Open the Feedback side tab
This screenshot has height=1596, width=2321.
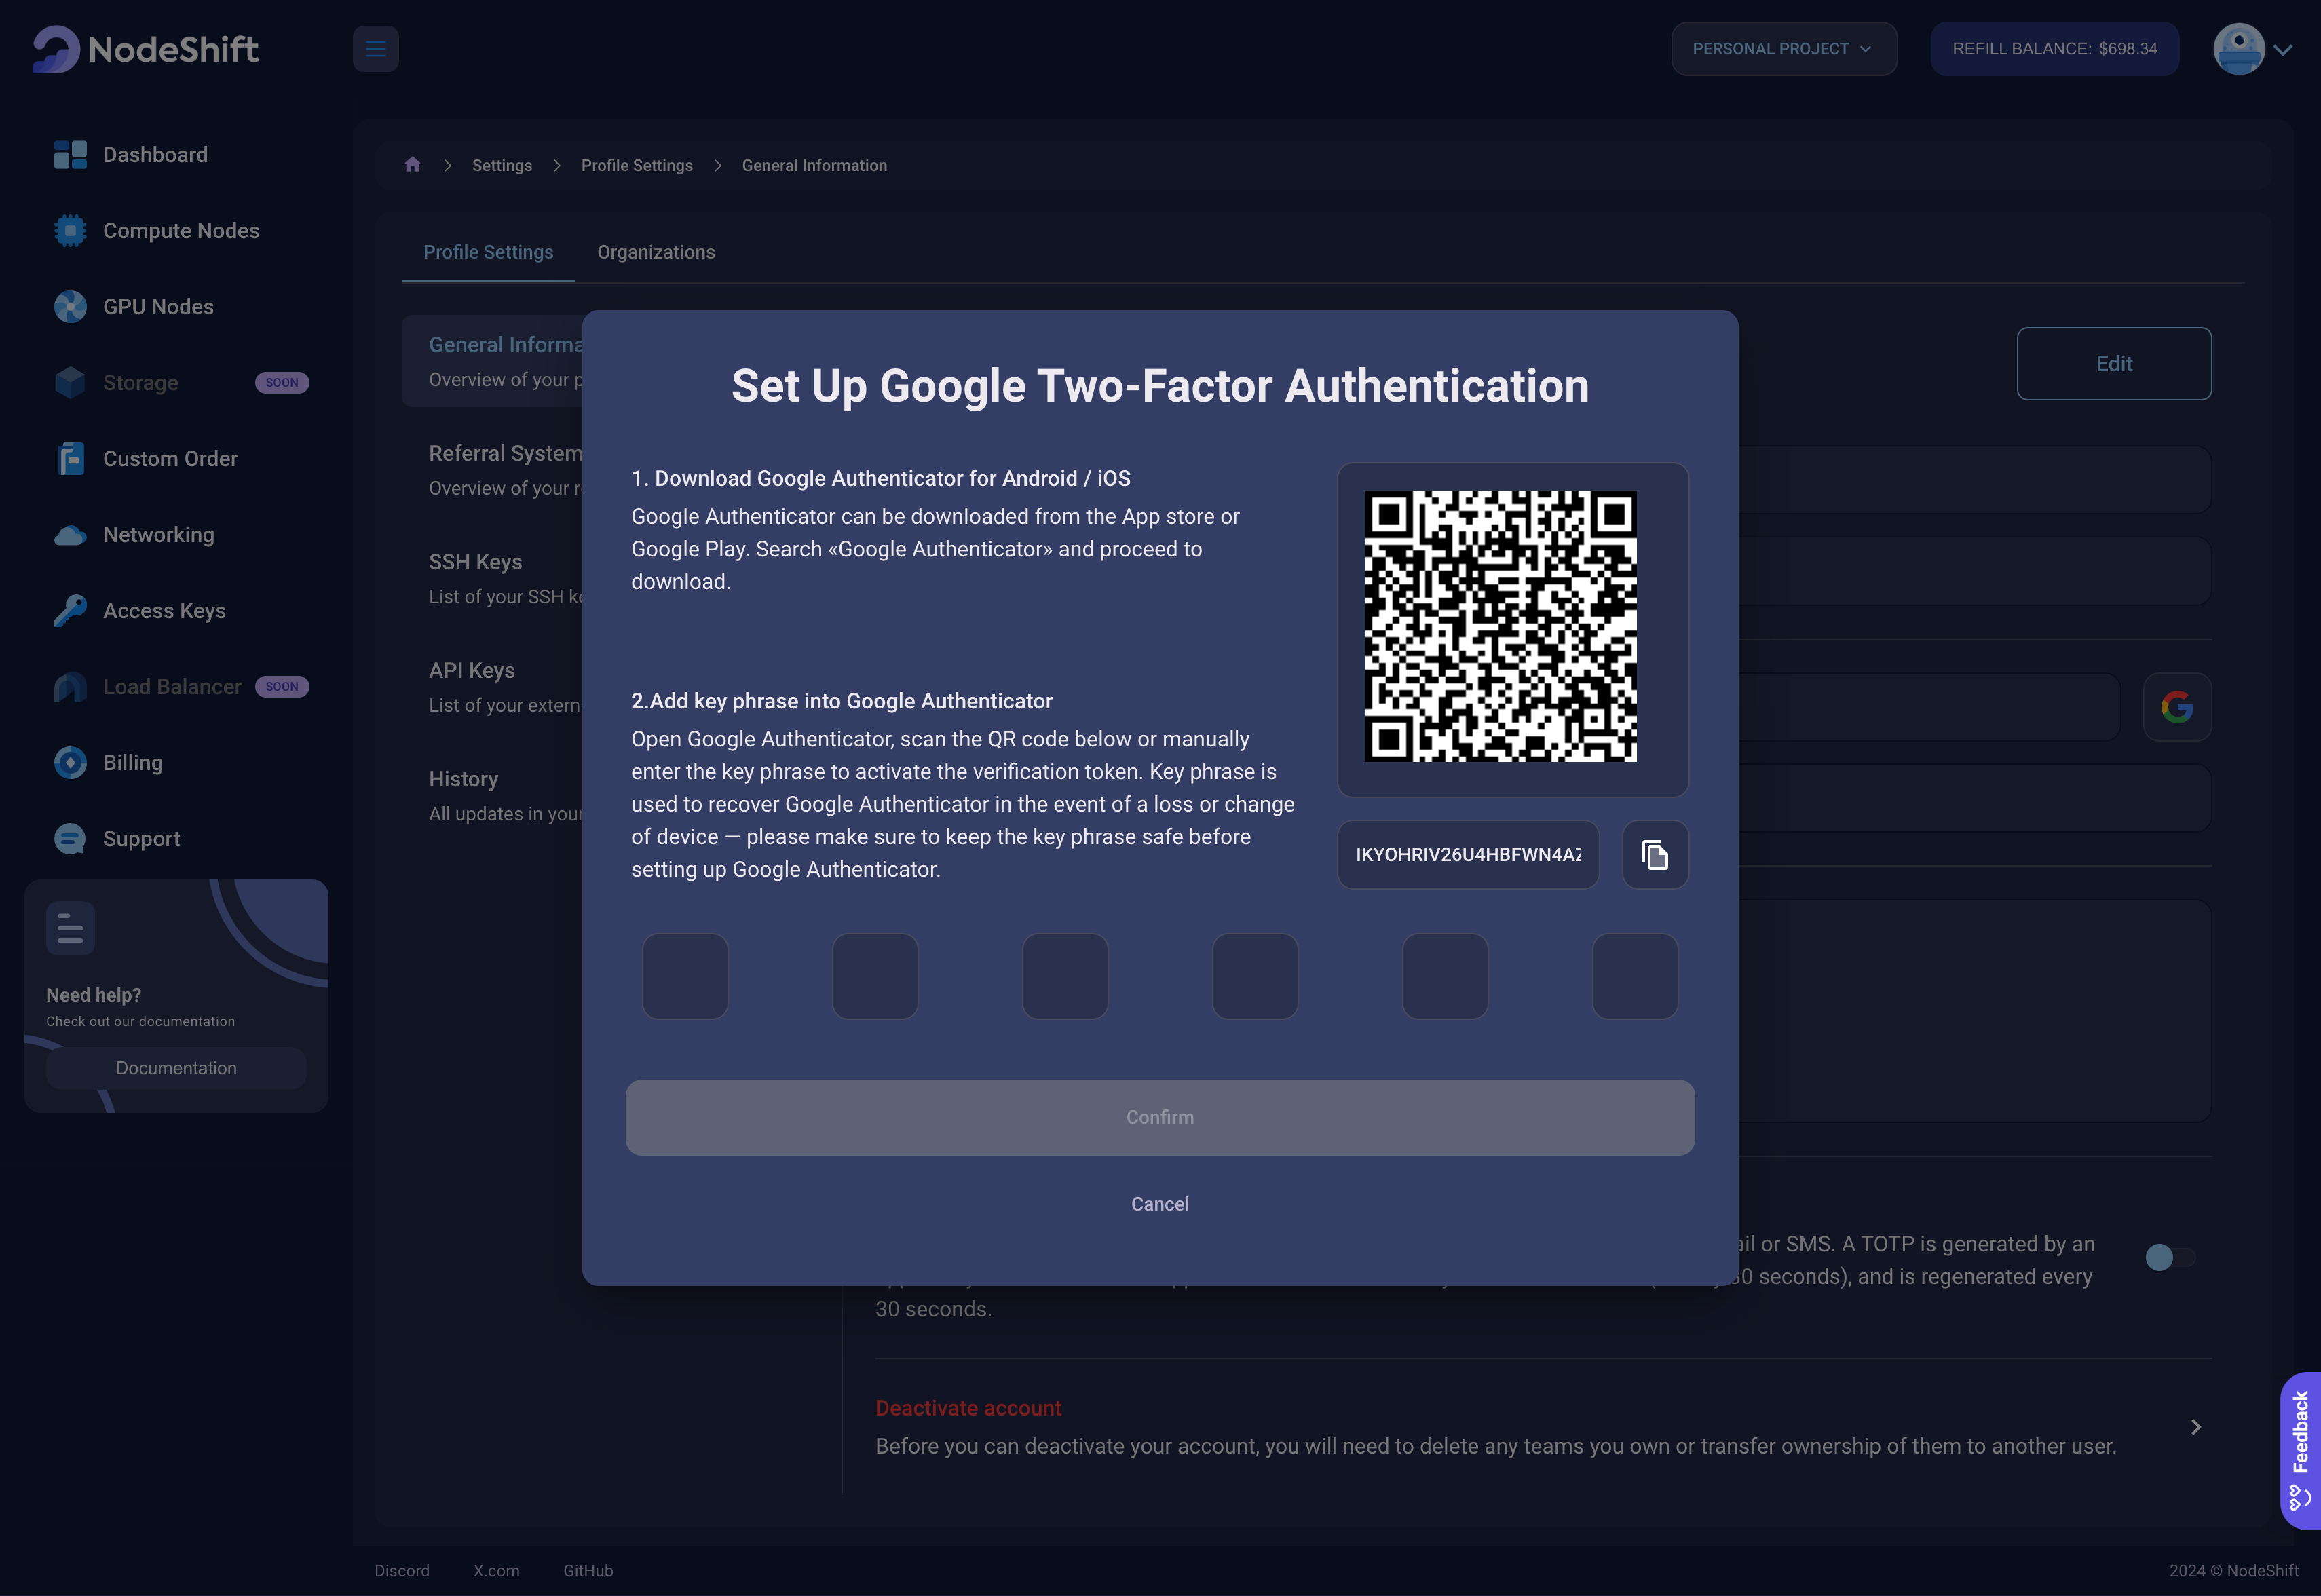click(2300, 1450)
